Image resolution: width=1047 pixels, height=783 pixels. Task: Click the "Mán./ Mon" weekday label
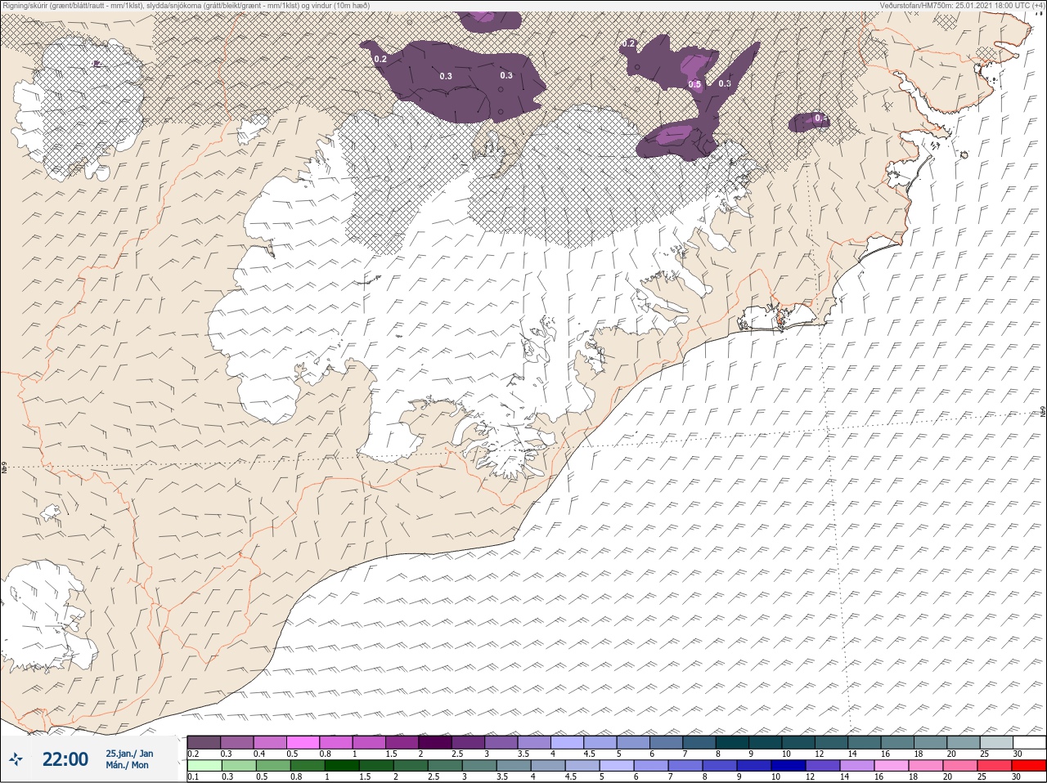point(127,765)
